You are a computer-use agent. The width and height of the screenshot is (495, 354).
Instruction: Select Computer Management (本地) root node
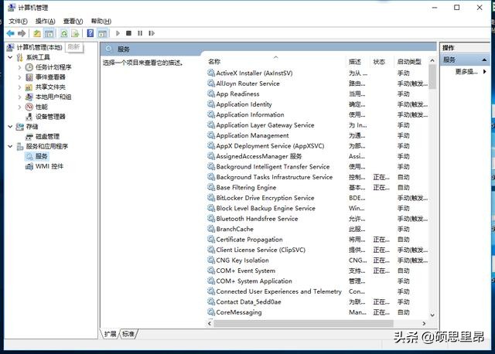coord(39,47)
